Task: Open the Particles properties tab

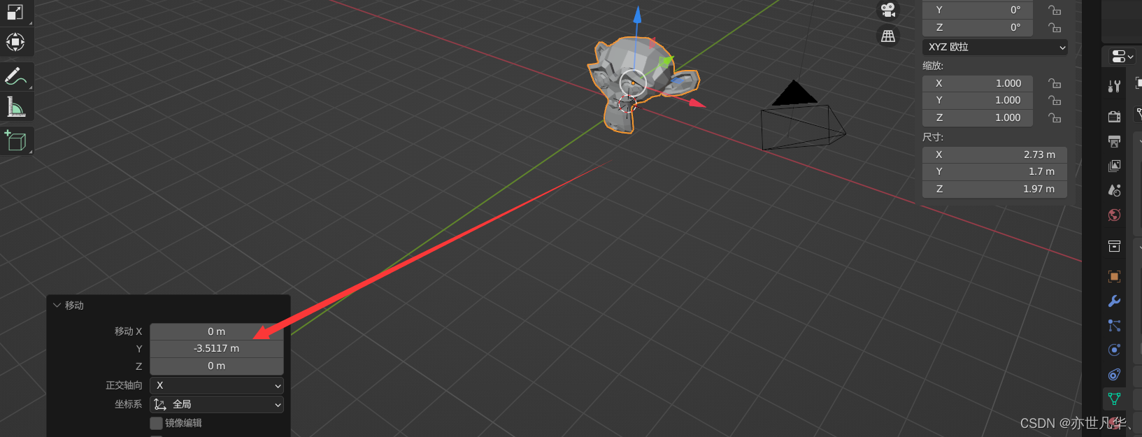Action: (1114, 325)
